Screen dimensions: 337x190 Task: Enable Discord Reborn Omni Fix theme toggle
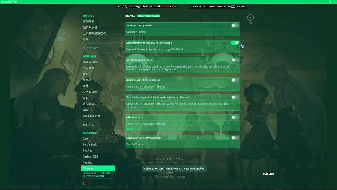tap(235, 97)
